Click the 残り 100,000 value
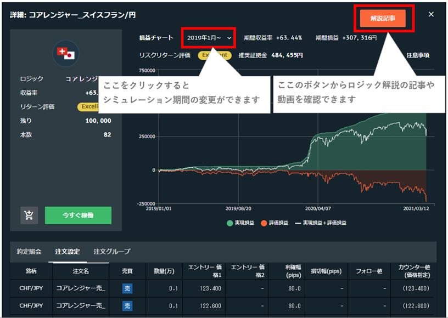 coord(98,121)
